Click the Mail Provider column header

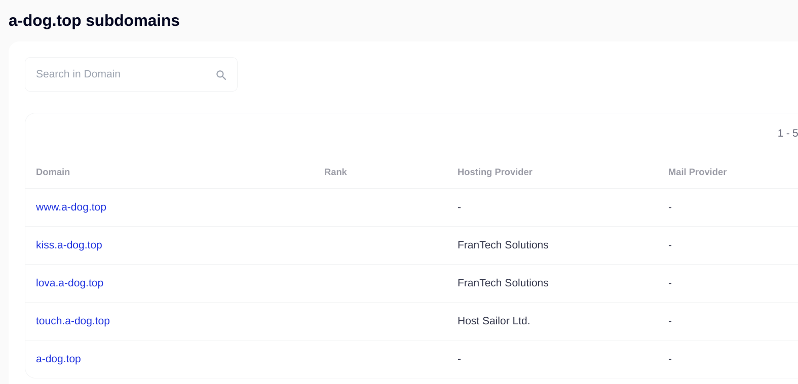coord(697,172)
